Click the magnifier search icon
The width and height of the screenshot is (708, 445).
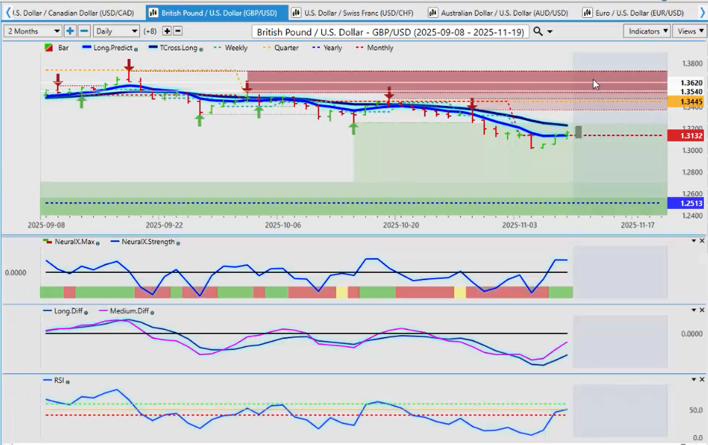pos(538,31)
